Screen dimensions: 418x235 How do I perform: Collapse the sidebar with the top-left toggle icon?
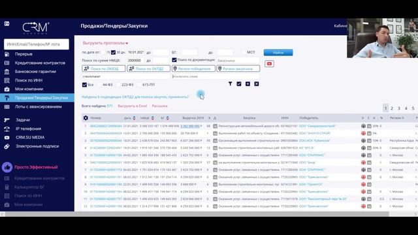click(x=7, y=24)
